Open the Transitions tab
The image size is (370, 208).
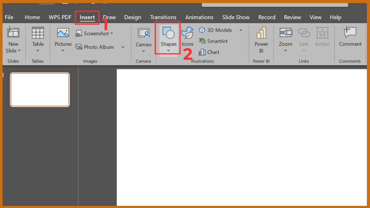[163, 17]
